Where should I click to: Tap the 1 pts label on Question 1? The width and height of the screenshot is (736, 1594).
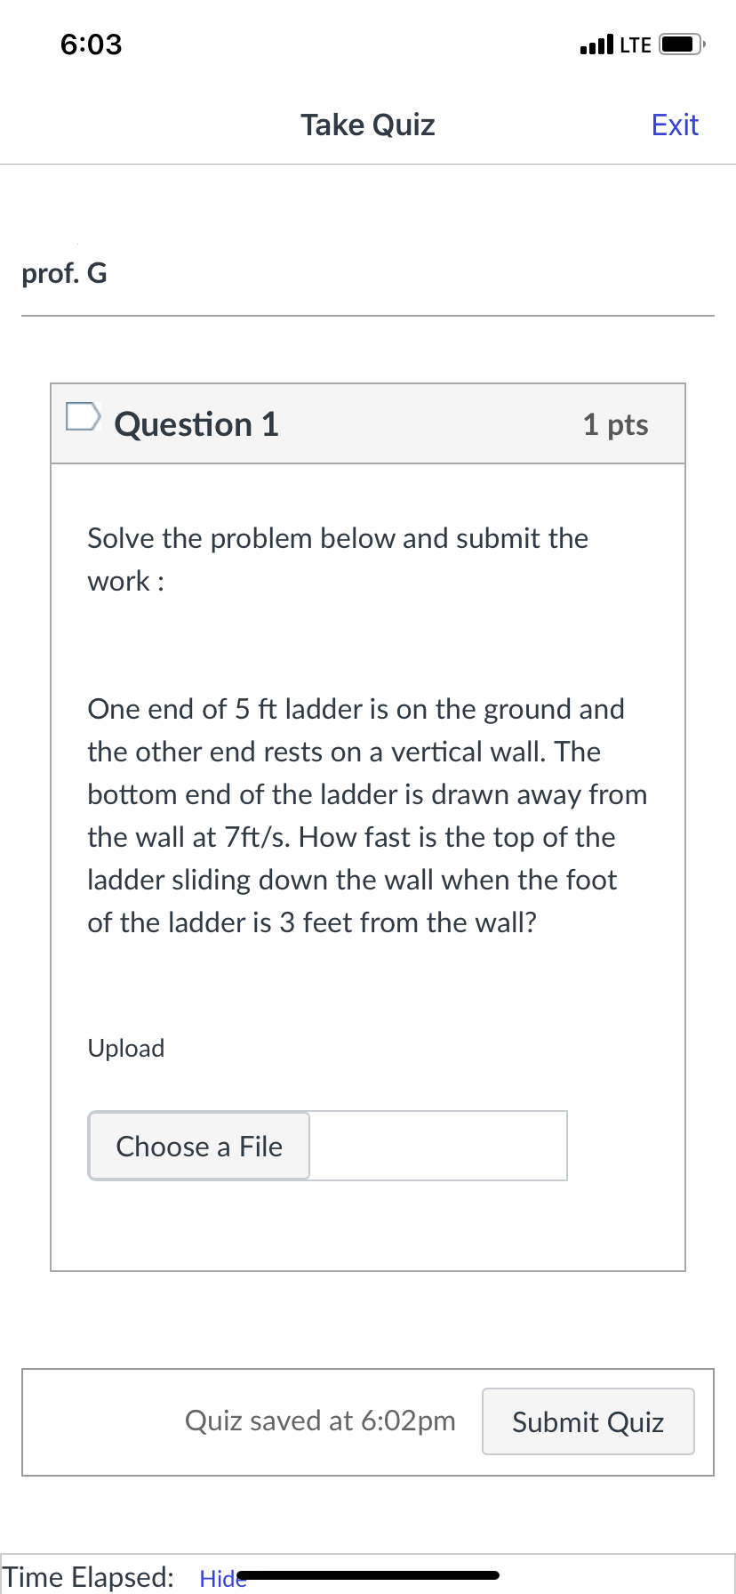click(615, 424)
